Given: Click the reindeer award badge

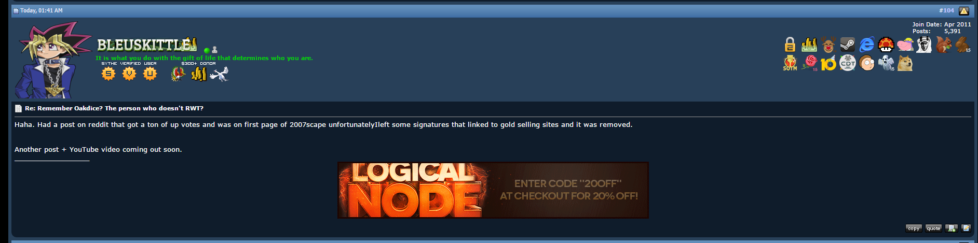Looking at the screenshot, I should point(828,45).
